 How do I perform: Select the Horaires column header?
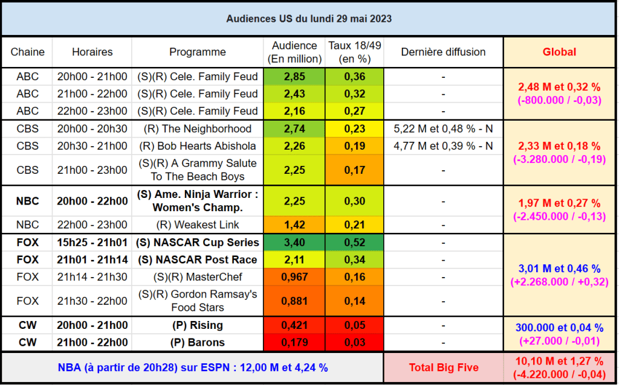pos(92,52)
